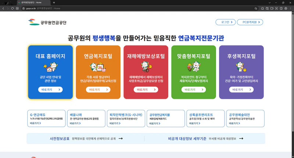Click the house mascot on 대표 홈페이지 card

pos(50,67)
